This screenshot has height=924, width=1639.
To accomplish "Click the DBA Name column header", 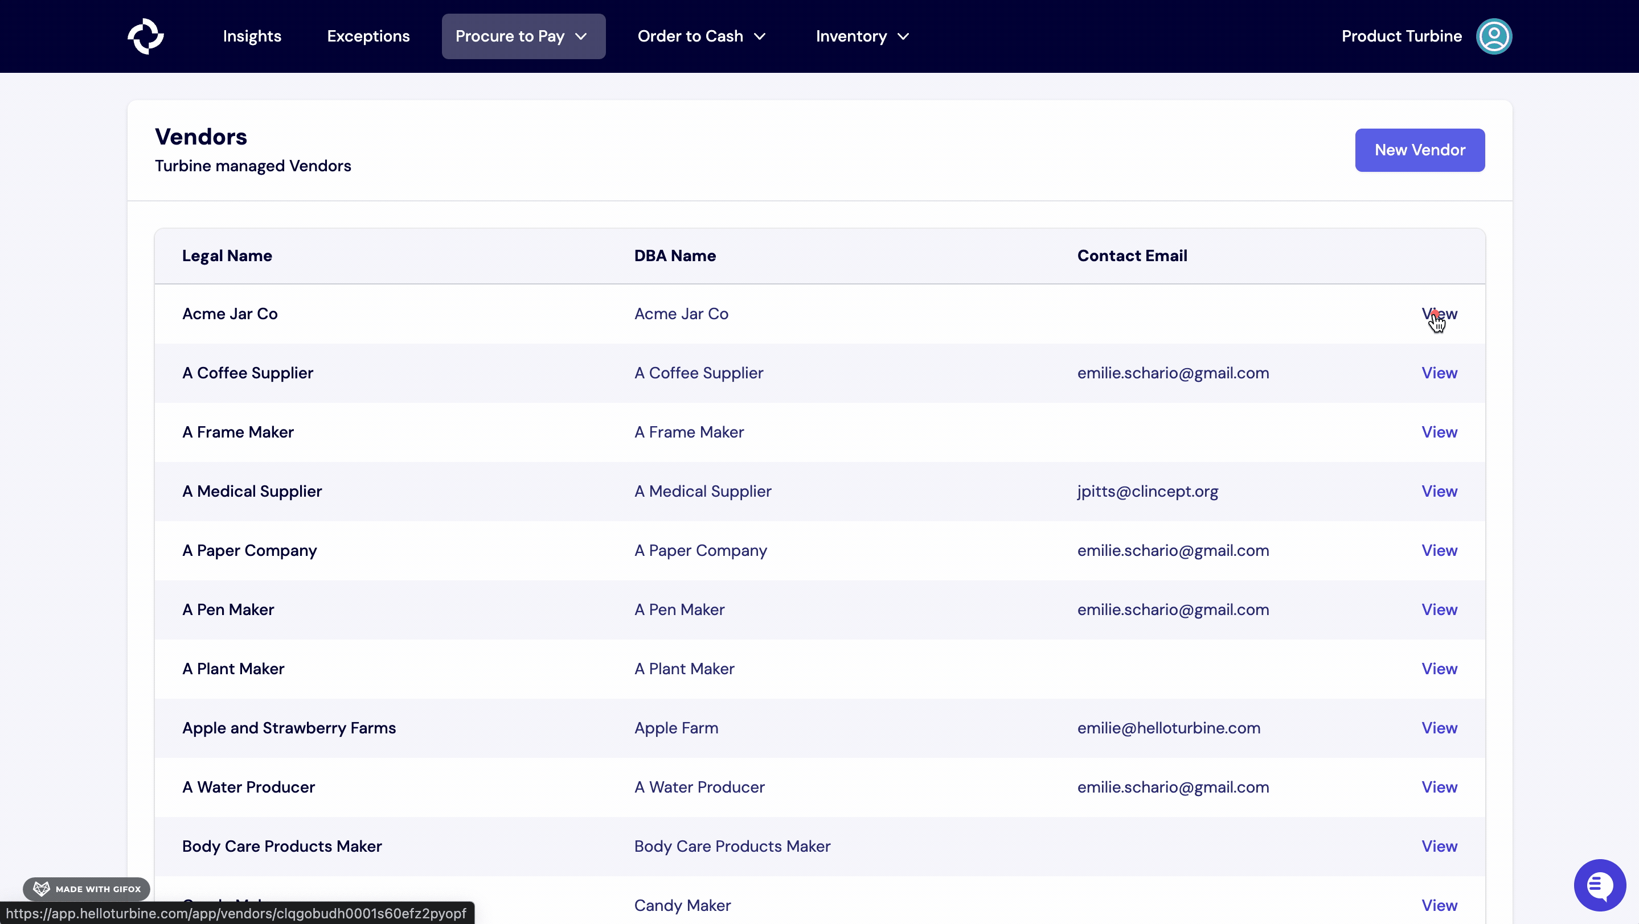I will 674,255.
